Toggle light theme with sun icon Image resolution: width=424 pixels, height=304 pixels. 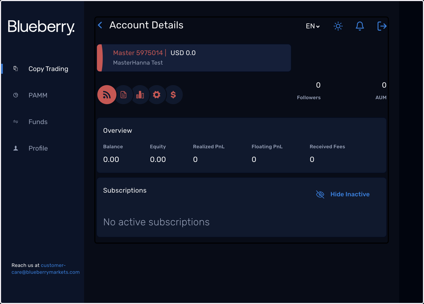(338, 26)
